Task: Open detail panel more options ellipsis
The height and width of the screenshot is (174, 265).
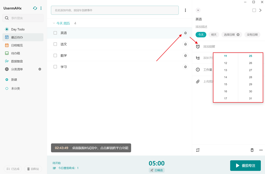Action: [261, 150]
